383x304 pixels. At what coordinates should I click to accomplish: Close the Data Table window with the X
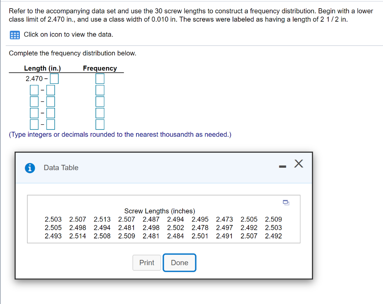[x=298, y=164]
